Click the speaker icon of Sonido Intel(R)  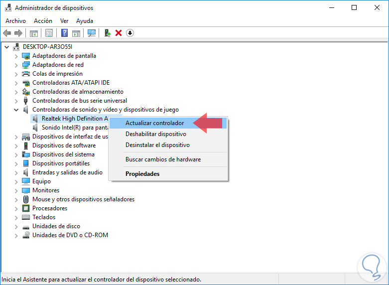(x=35, y=128)
